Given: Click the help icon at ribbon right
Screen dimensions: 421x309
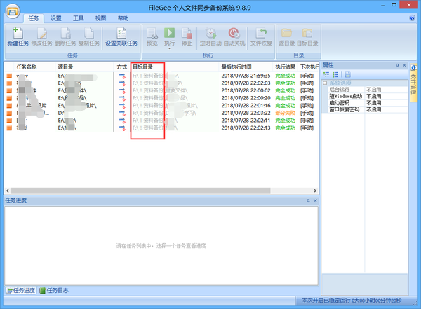Looking at the screenshot, I should tap(412, 18).
